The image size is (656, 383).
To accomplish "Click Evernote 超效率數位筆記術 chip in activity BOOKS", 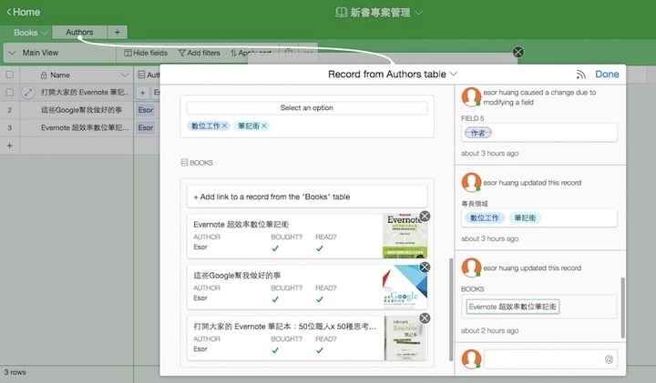I will (x=512, y=307).
